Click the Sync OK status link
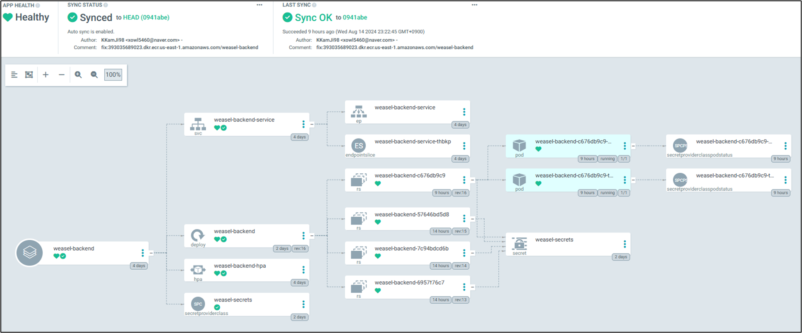 coord(313,17)
